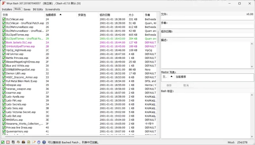255x145 pixels.
Task: Click the Wrye Bash title bar logo
Action: tap(4, 3)
